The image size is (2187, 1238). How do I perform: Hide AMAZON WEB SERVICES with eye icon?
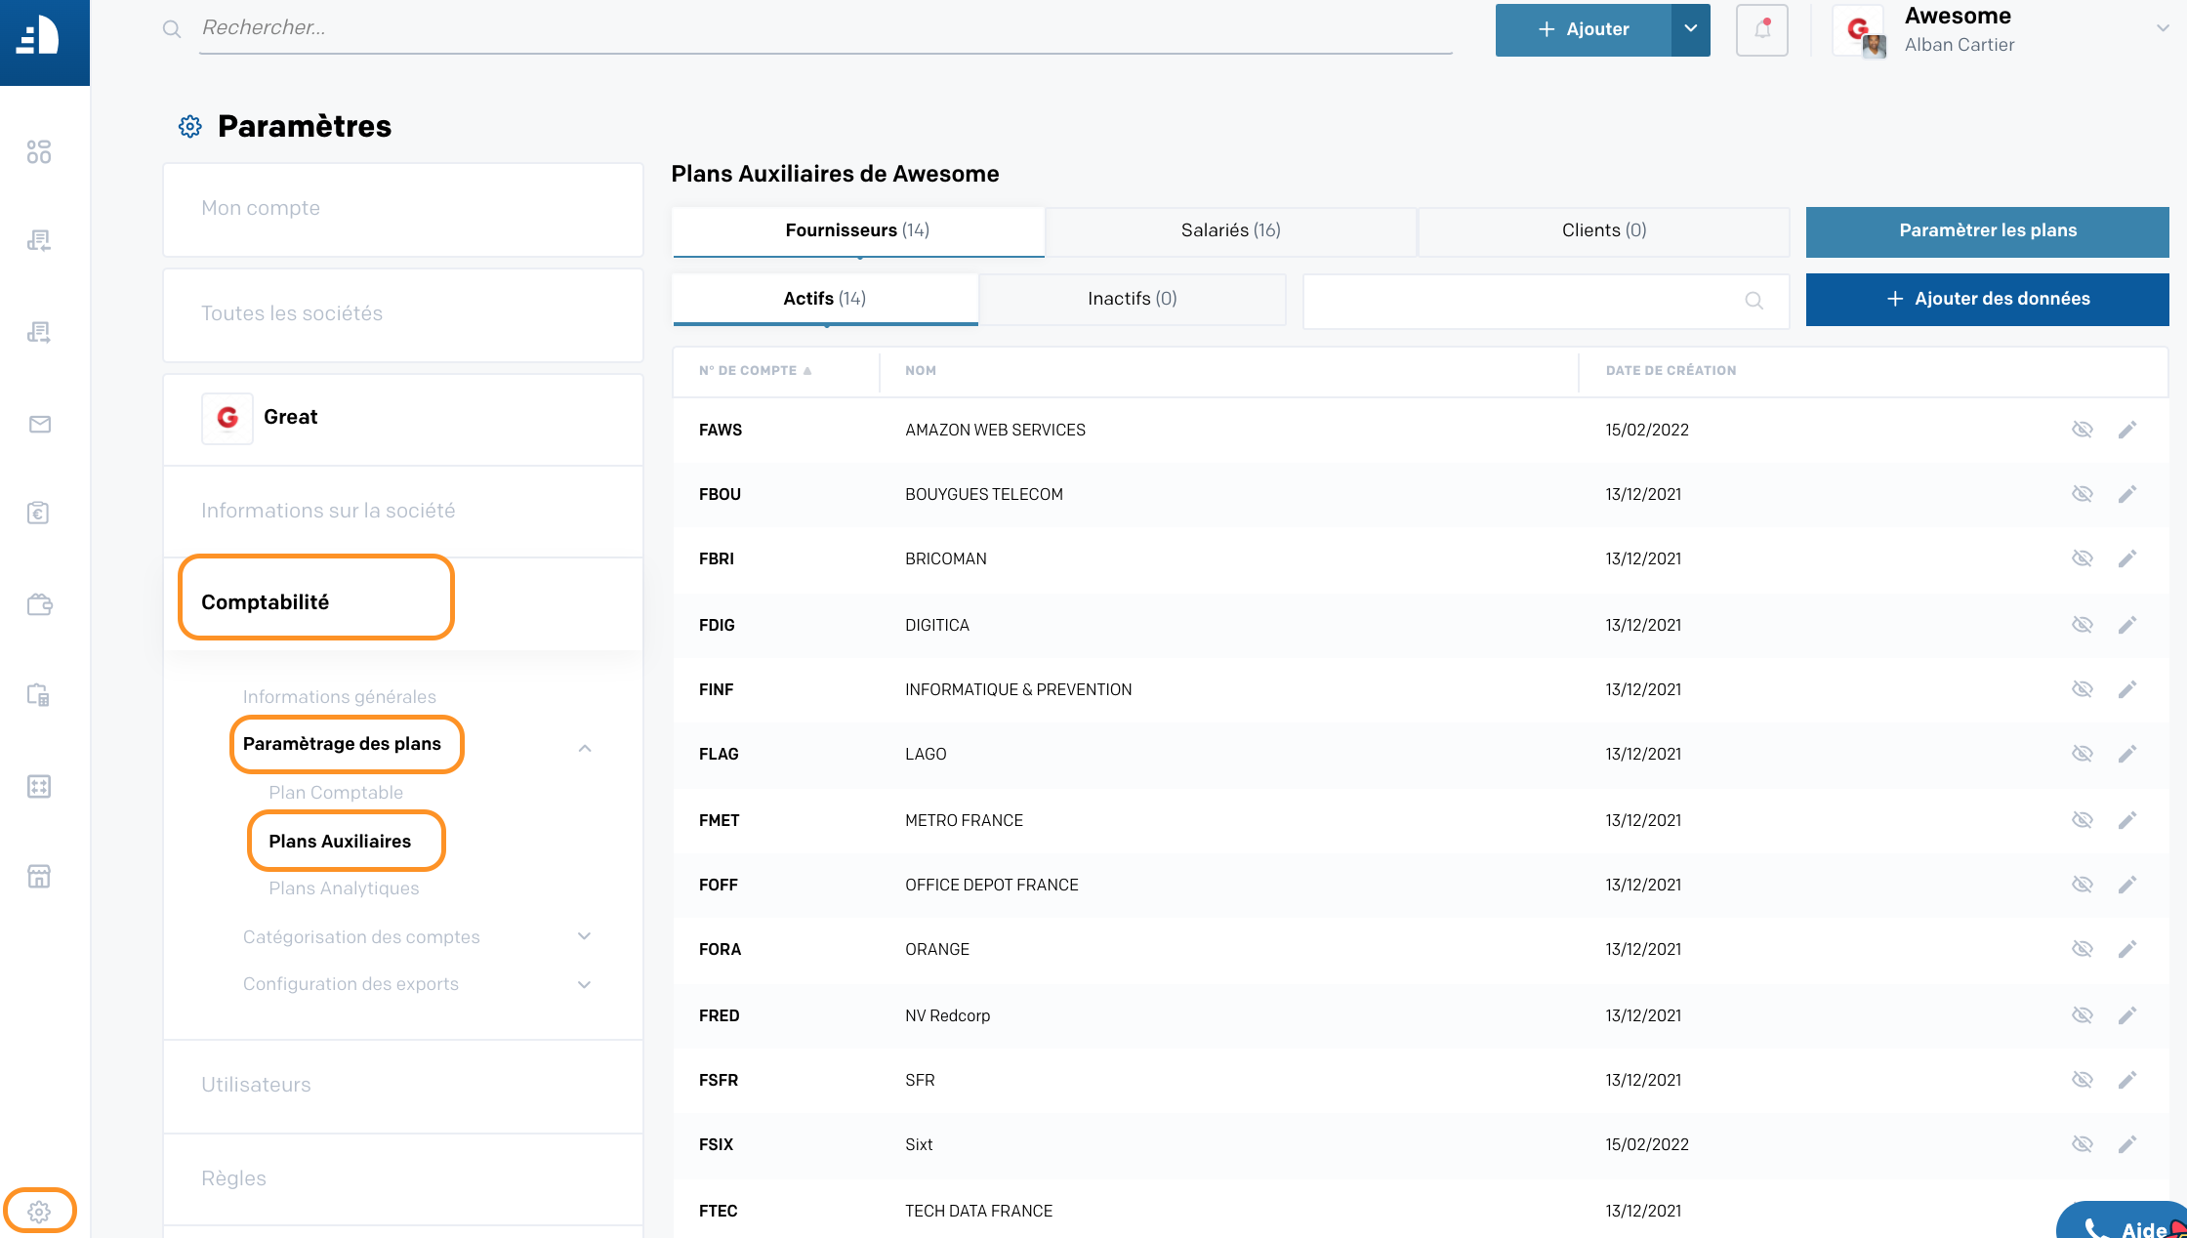point(2083,430)
